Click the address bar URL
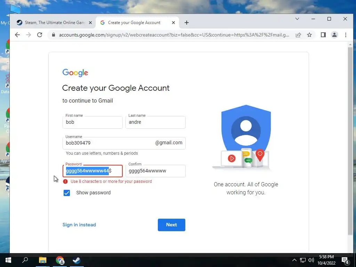This screenshot has width=356, height=267. click(174, 35)
